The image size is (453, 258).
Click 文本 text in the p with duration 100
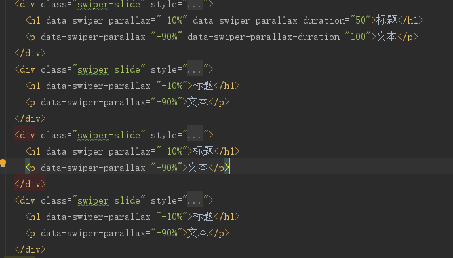click(387, 37)
